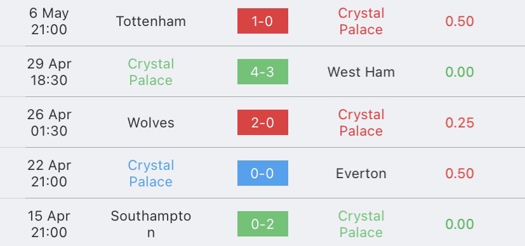Open blue Crystal Palace versus Everton
The image size is (525, 246).
(151, 173)
